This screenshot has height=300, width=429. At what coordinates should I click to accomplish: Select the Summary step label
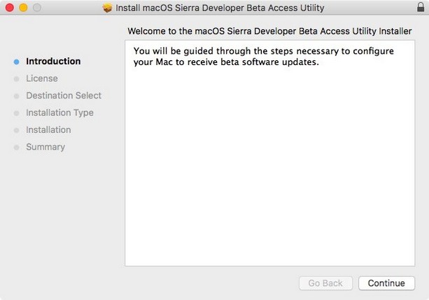(x=45, y=147)
